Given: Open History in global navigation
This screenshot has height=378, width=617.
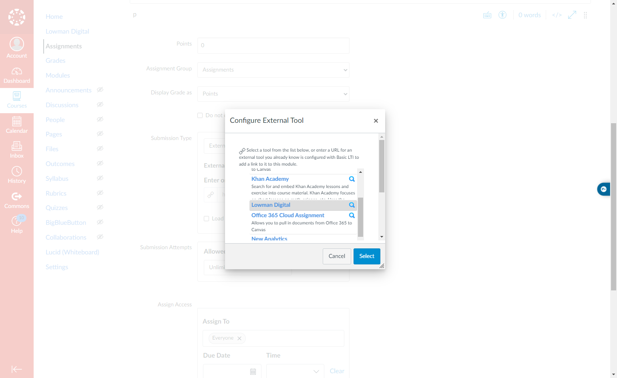Looking at the screenshot, I should (x=17, y=175).
